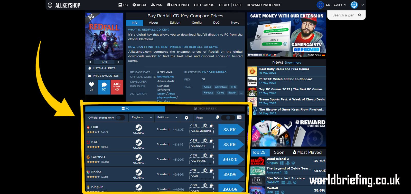Click the HRK 38.61€ price button

point(230,130)
